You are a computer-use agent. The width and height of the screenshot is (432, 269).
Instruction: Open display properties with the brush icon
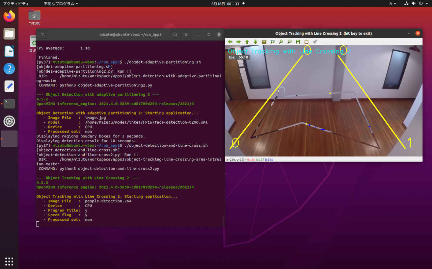(315, 42)
